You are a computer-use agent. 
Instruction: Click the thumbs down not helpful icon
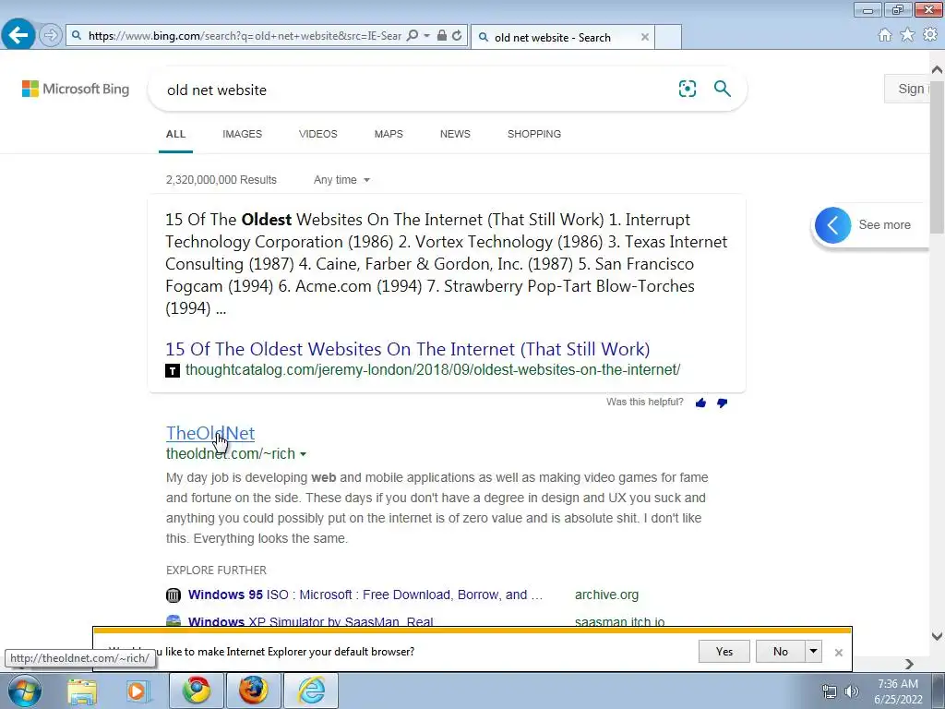[x=722, y=403]
